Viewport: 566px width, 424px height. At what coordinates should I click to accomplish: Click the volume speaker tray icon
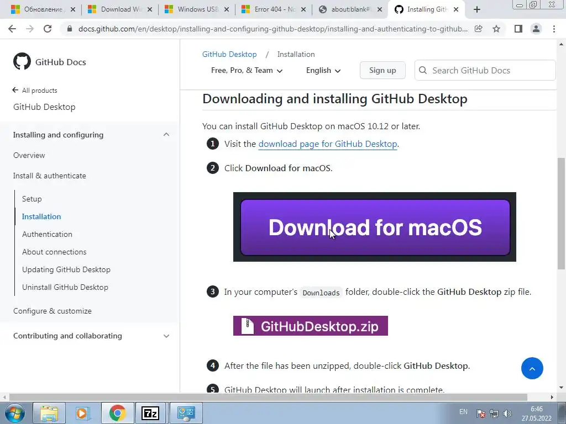coord(507,413)
